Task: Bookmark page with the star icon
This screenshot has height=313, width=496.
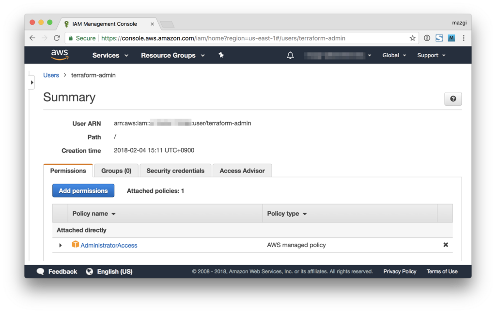Action: pyautogui.click(x=412, y=38)
